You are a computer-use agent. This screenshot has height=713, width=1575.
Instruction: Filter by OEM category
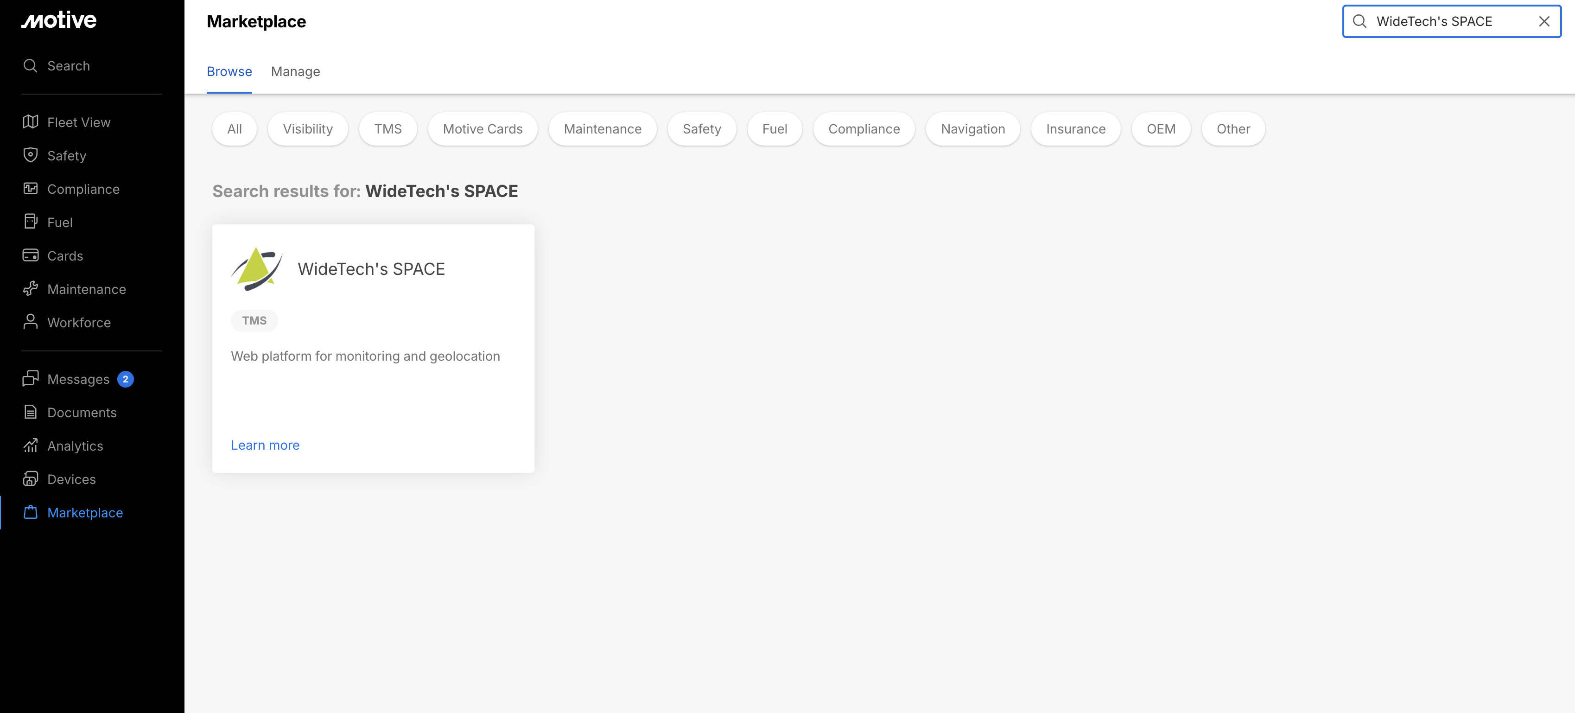(x=1161, y=129)
